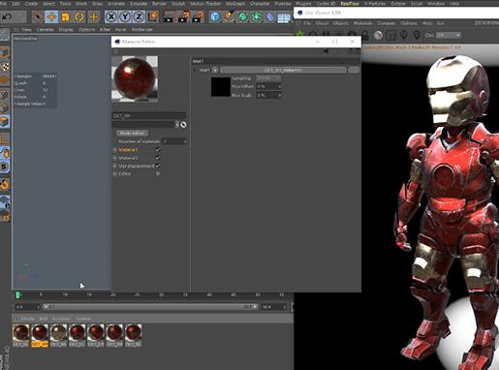Toggle the Material2 checkbox

pyautogui.click(x=158, y=158)
